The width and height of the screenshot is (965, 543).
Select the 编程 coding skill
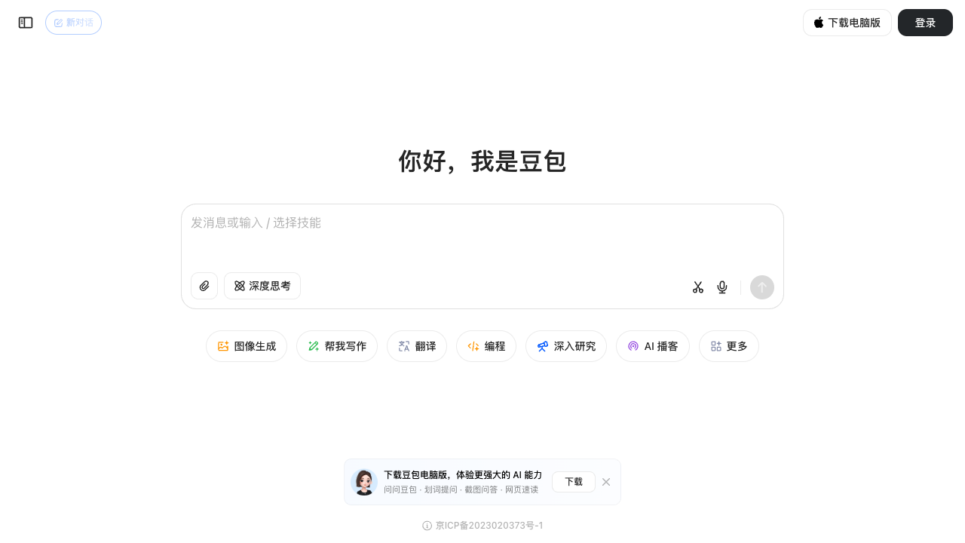coord(486,346)
